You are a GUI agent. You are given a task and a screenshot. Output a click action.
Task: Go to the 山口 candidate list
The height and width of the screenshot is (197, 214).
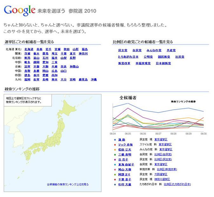pos(64,71)
